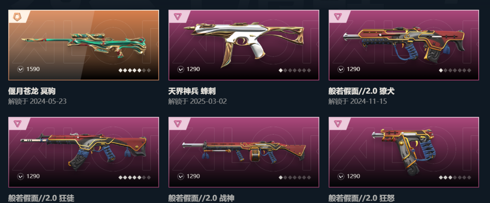Select the red 獠犬 rifle thumbnail

(x=404, y=45)
